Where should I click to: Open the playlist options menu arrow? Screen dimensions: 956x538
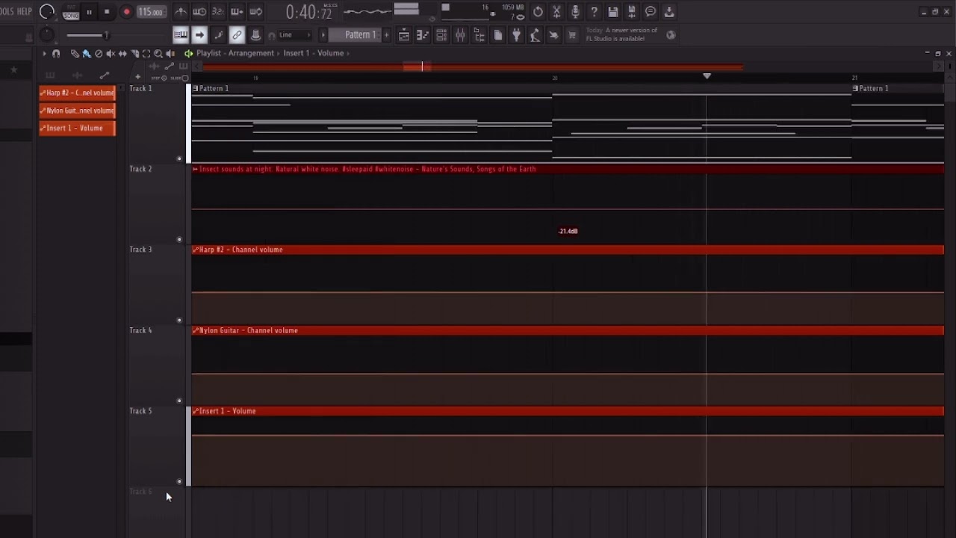pyautogui.click(x=44, y=53)
